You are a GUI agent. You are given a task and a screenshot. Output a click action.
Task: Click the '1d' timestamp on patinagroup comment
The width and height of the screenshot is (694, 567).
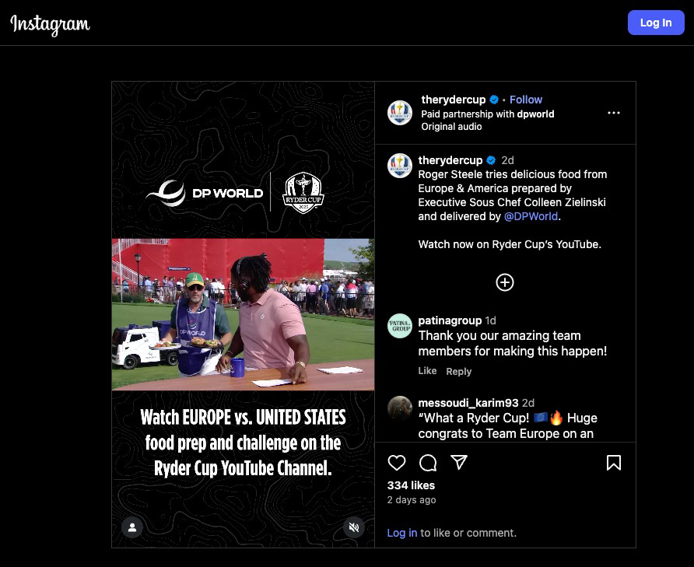490,320
